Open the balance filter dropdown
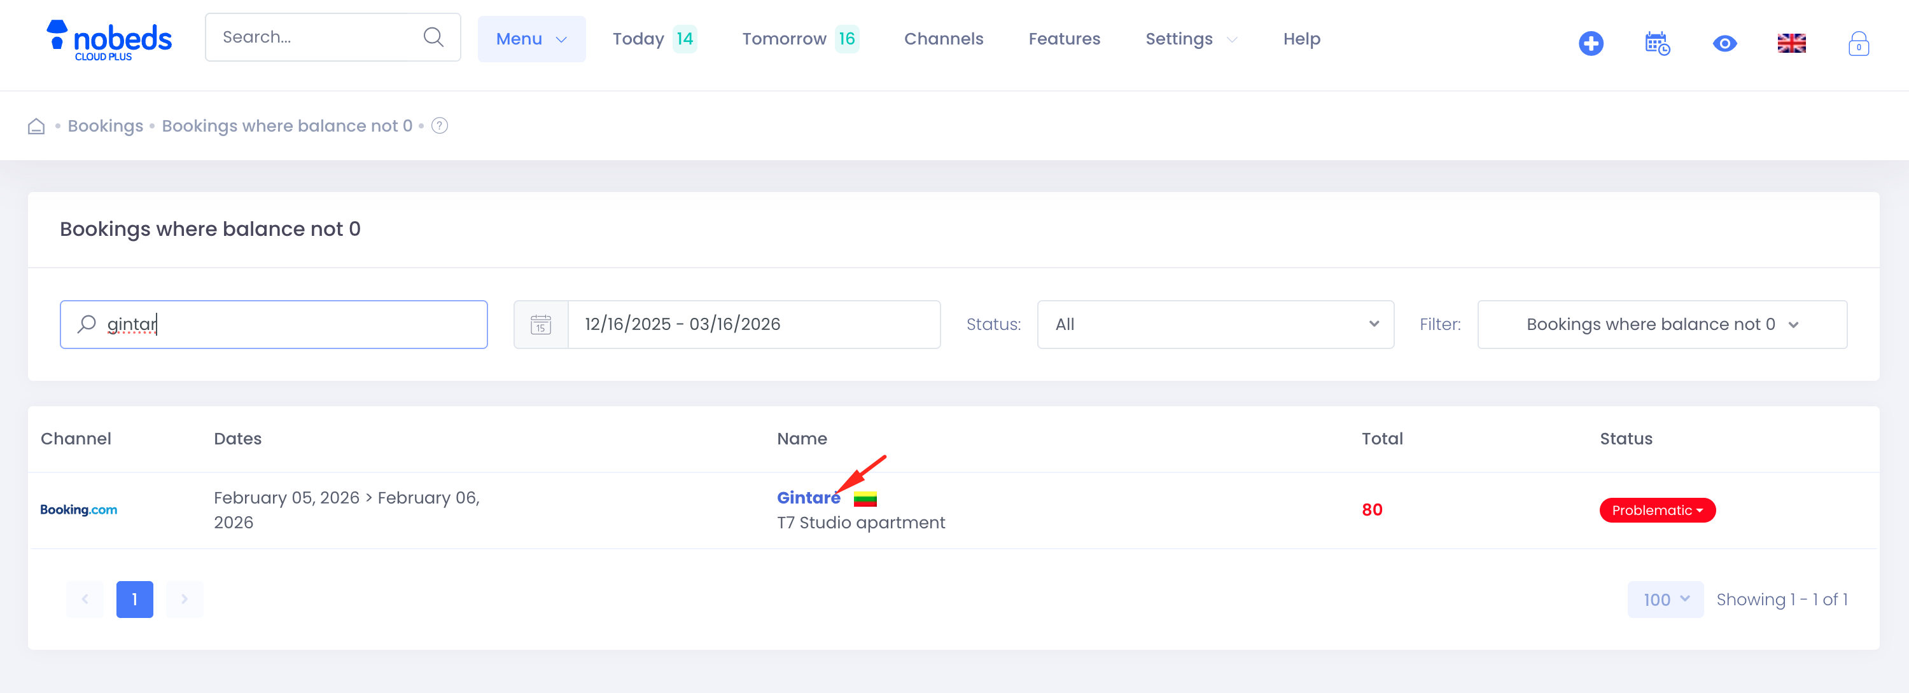The image size is (1909, 693). (x=1661, y=324)
